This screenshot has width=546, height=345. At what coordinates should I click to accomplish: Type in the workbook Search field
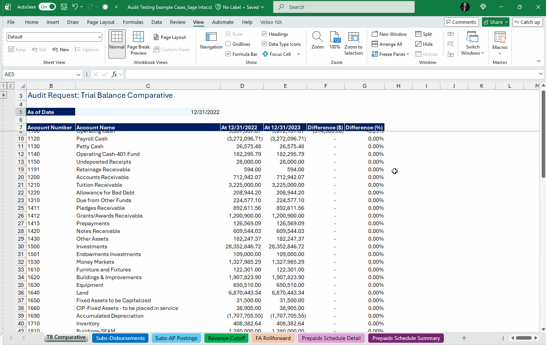[344, 7]
